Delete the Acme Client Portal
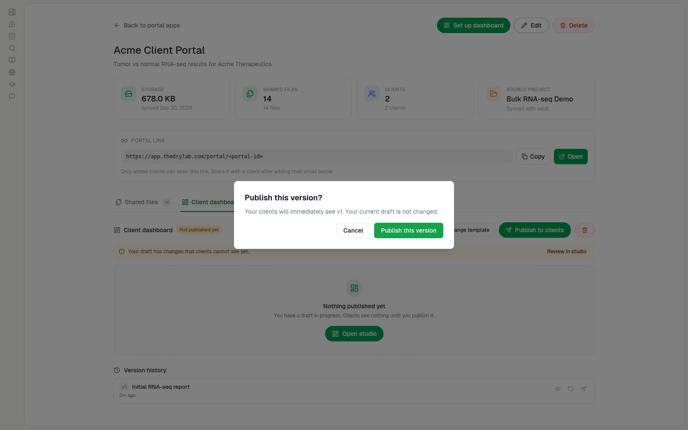Viewport: 688px width, 430px height. point(574,25)
